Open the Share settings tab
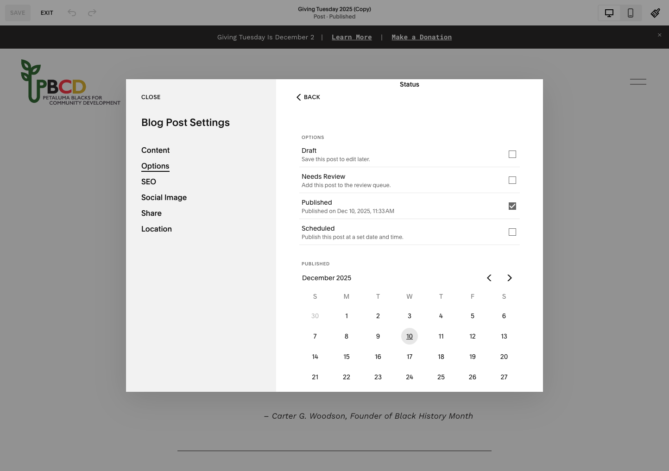The image size is (669, 471). point(151,214)
